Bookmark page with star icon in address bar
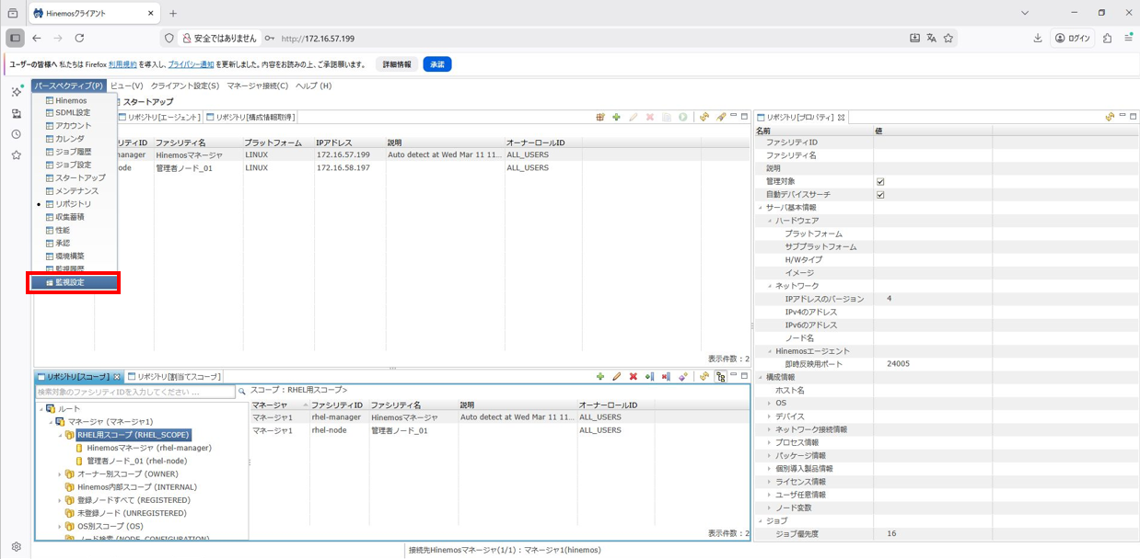The width and height of the screenshot is (1140, 559). point(948,39)
